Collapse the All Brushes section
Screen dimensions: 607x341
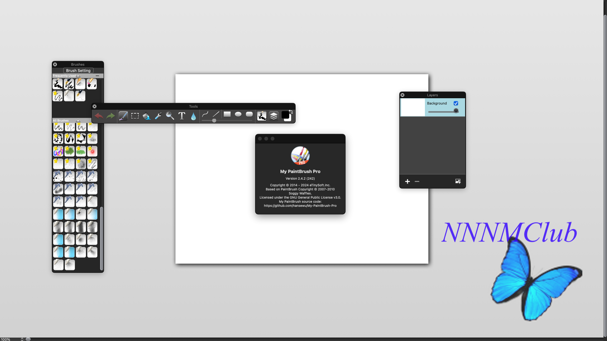tap(78, 121)
